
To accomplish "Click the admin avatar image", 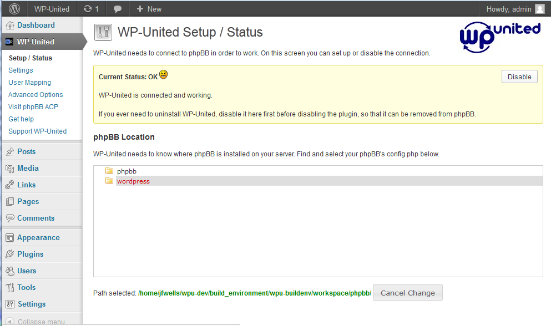I will 540,9.
